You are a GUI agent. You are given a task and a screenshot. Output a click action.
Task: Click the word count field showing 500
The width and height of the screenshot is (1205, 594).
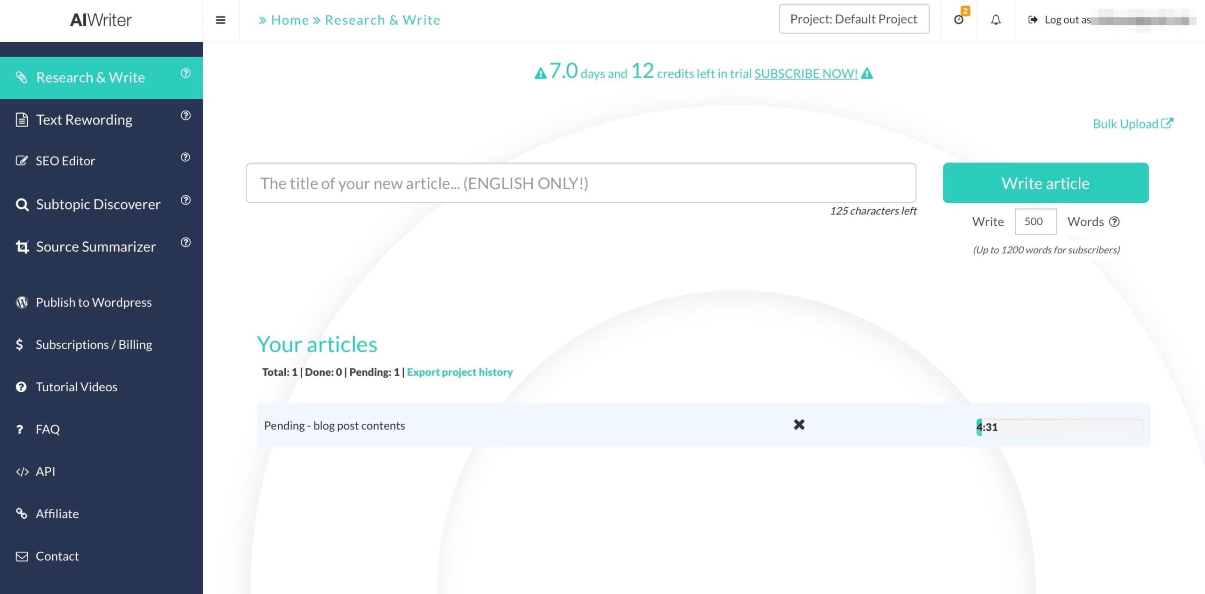(x=1035, y=222)
